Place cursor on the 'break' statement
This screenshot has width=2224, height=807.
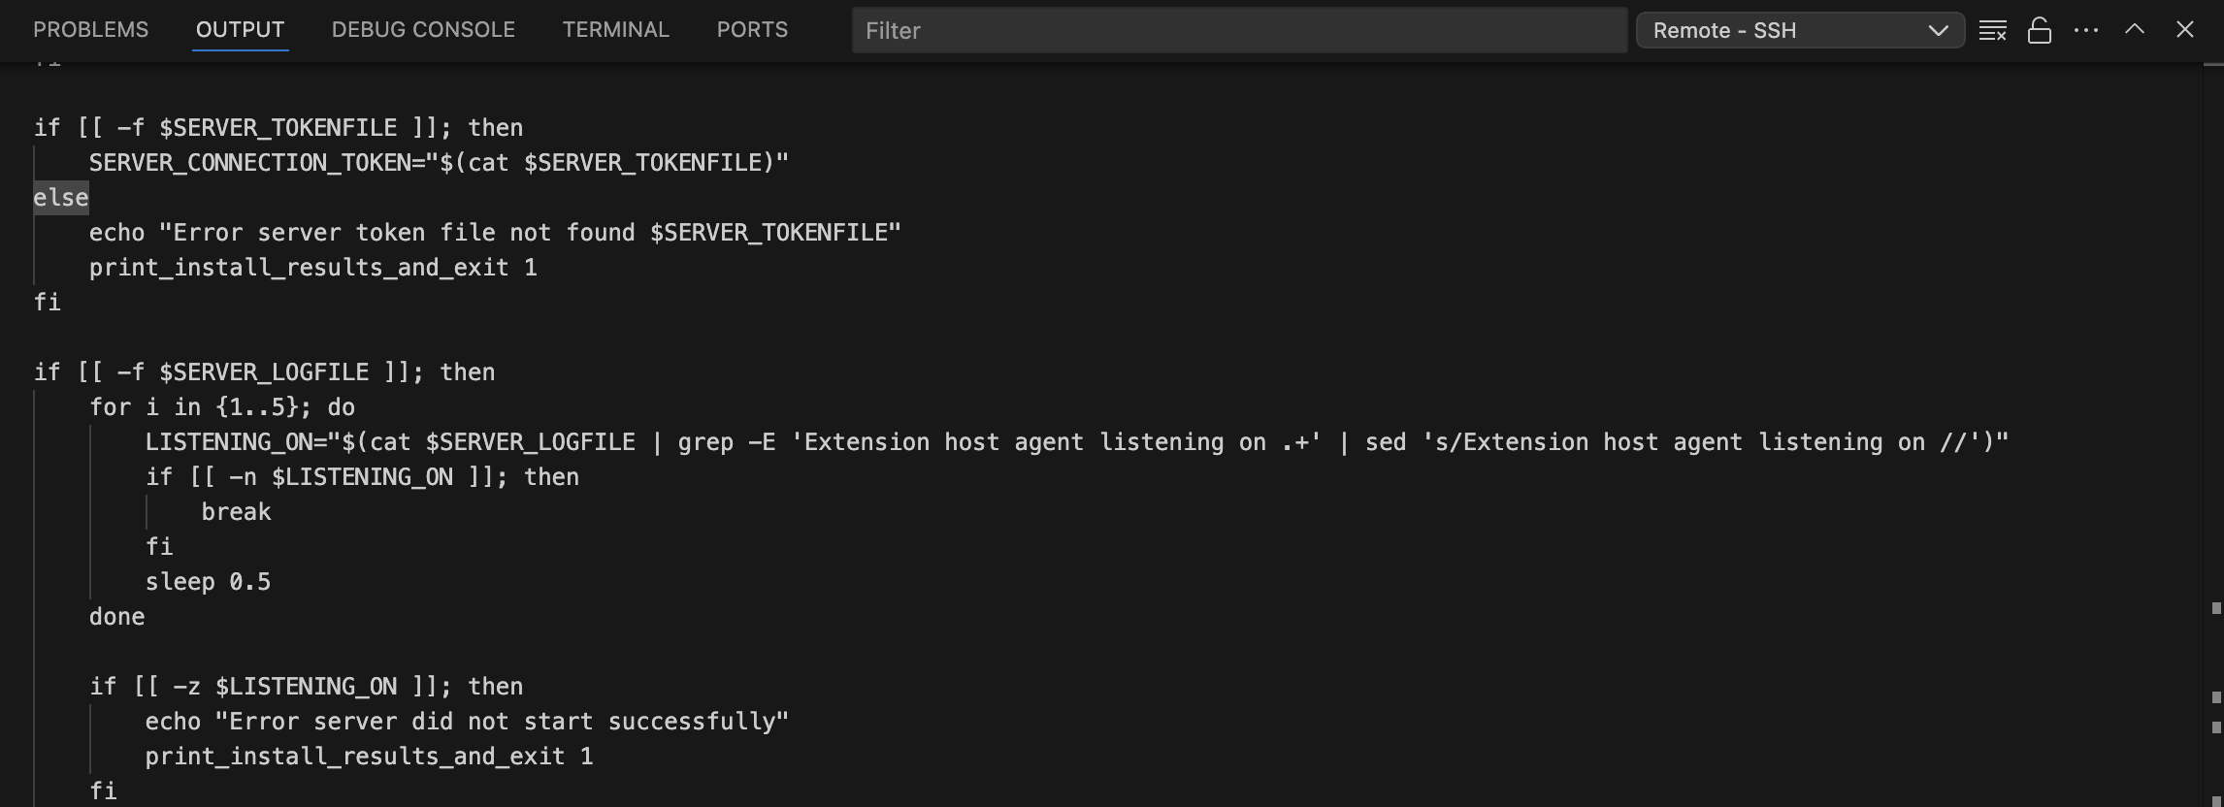[x=236, y=512]
